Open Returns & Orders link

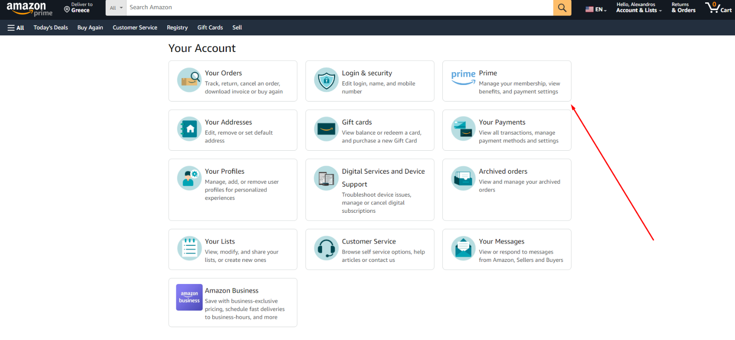click(684, 8)
